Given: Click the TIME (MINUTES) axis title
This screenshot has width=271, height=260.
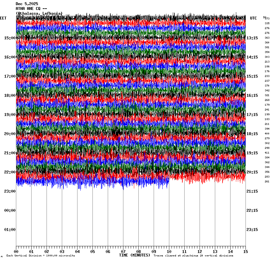Looking at the screenshot, I should click(x=135, y=255).
